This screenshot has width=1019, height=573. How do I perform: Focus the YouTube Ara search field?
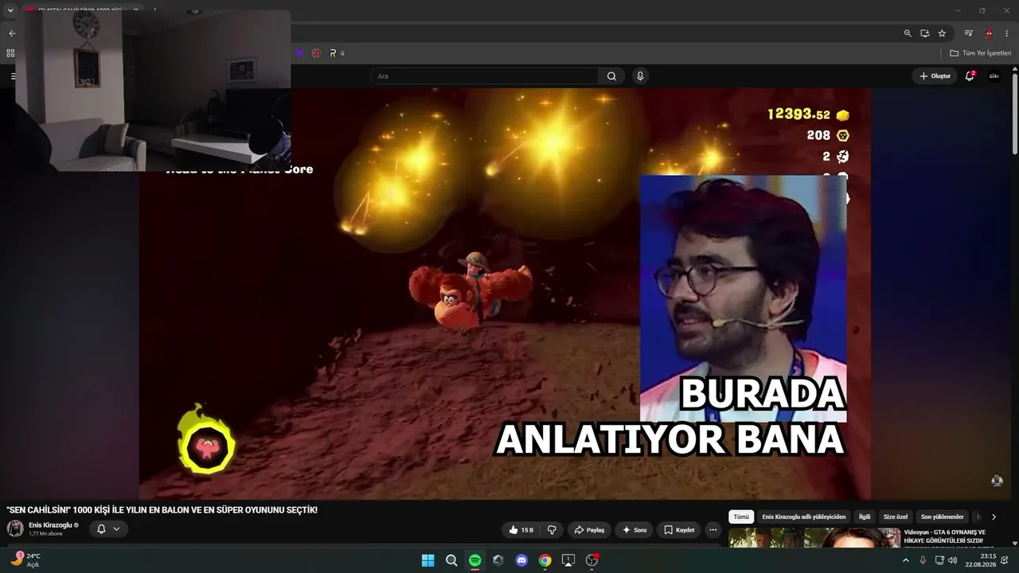coord(484,76)
